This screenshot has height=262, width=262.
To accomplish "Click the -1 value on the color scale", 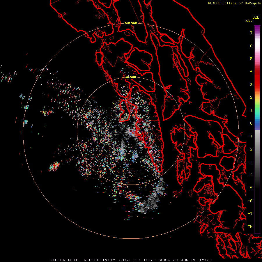I will pyautogui.click(x=250, y=136).
